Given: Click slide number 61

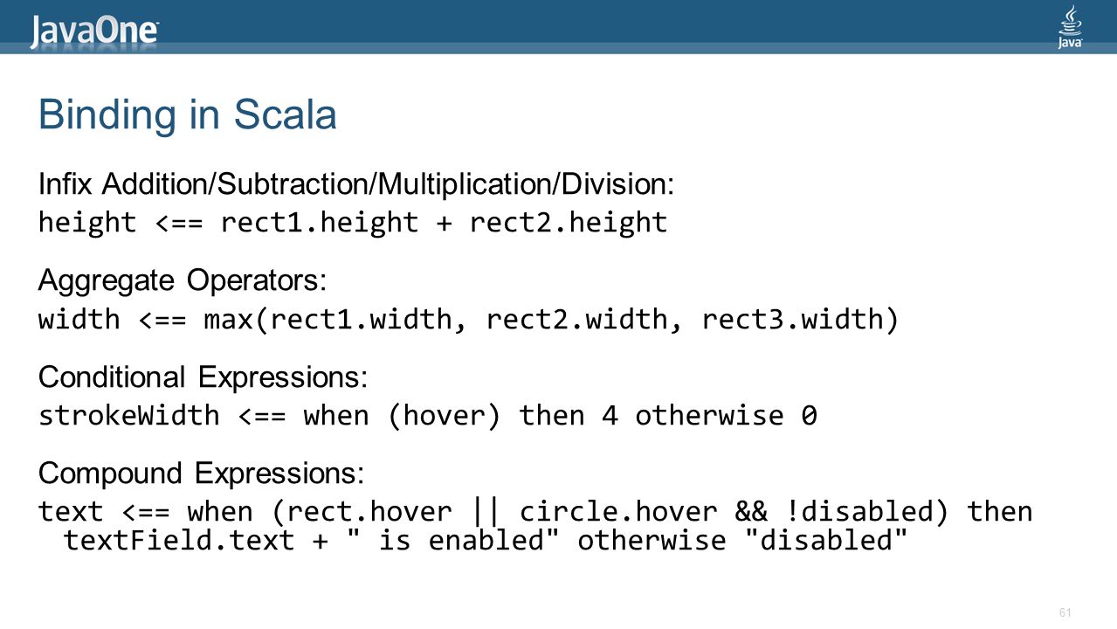Looking at the screenshot, I should 1065,612.
